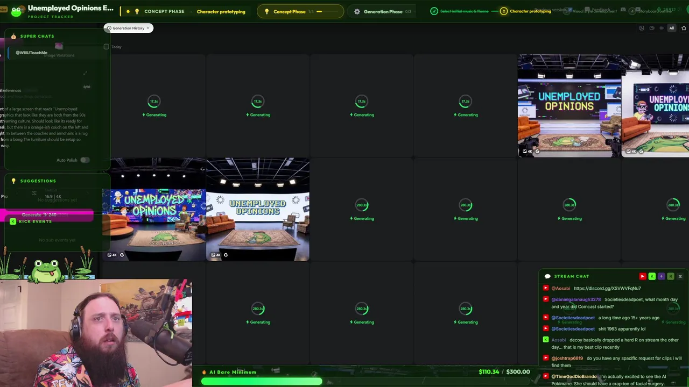This screenshot has width=689, height=387.
Task: Click the Concept Phase lightbulb icon
Action: 266,11
